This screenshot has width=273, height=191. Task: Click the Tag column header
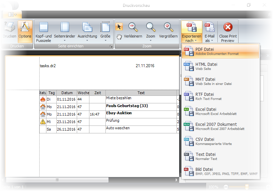pyautogui.click(x=52, y=93)
